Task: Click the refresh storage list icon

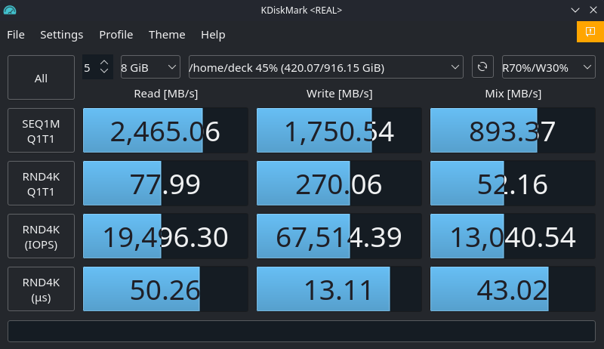Action: pyautogui.click(x=482, y=66)
